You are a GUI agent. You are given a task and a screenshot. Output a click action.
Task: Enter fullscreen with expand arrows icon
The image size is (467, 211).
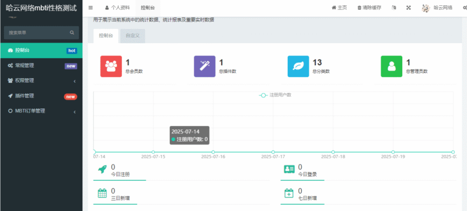click(409, 8)
